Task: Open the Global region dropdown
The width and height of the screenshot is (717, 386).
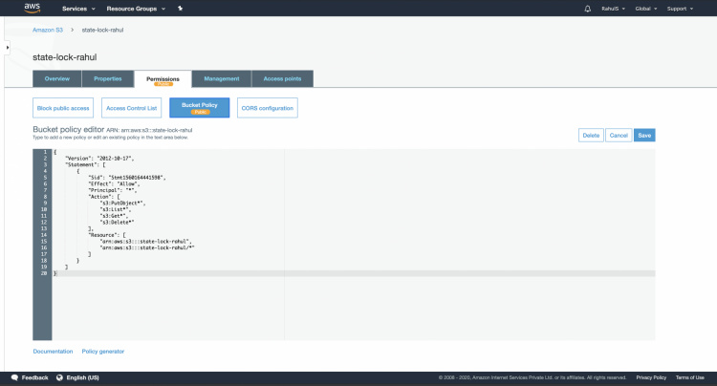Action: pyautogui.click(x=647, y=9)
